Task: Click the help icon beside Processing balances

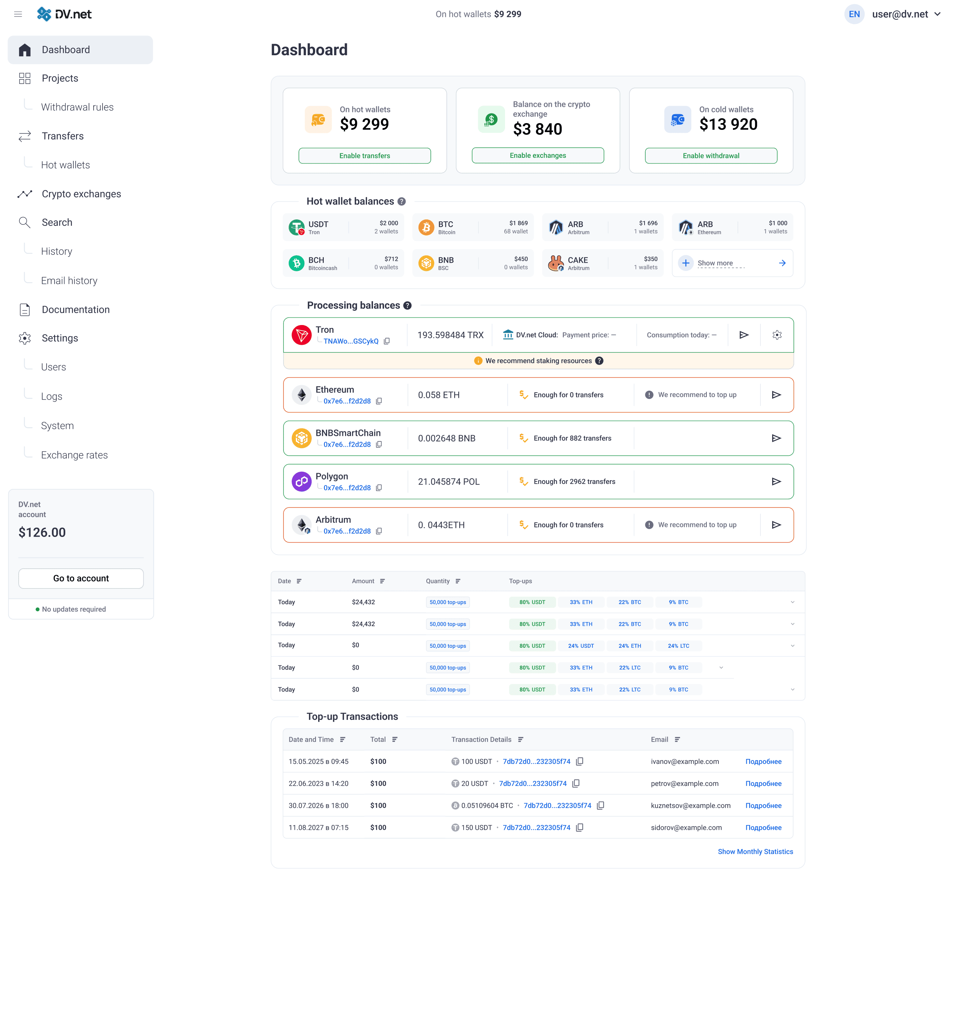Action: [x=407, y=305]
